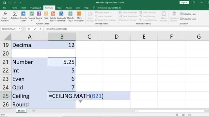Click cell B21 containing 5.25

click(62, 62)
